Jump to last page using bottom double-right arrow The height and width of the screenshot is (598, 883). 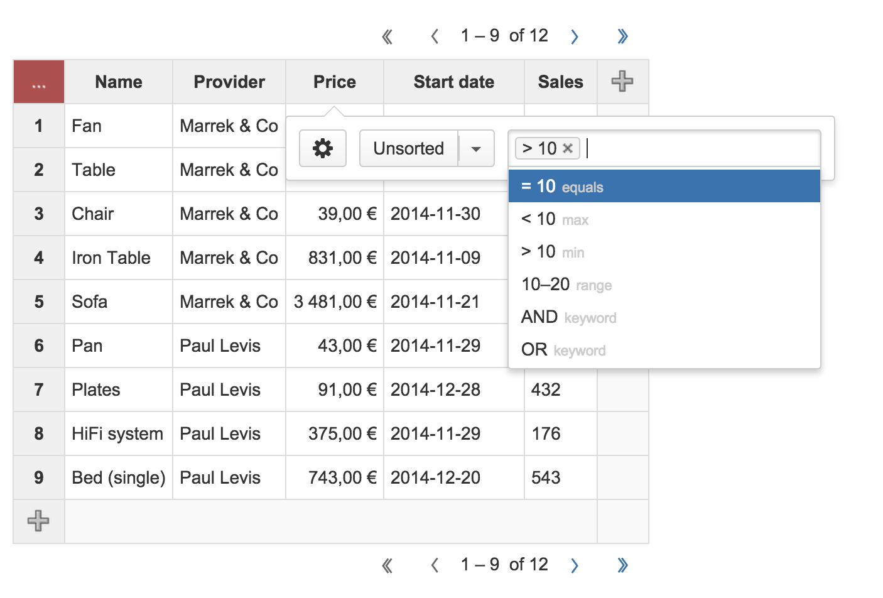tap(622, 565)
